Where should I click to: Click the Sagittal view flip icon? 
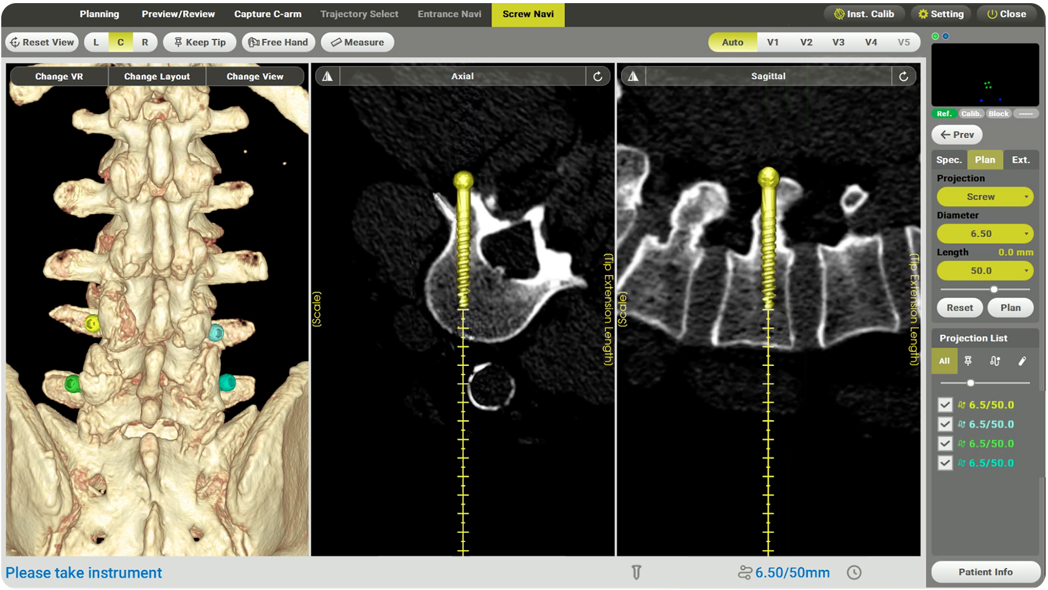pos(633,77)
